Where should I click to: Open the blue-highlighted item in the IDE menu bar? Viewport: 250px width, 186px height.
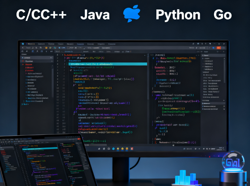pos(80,44)
